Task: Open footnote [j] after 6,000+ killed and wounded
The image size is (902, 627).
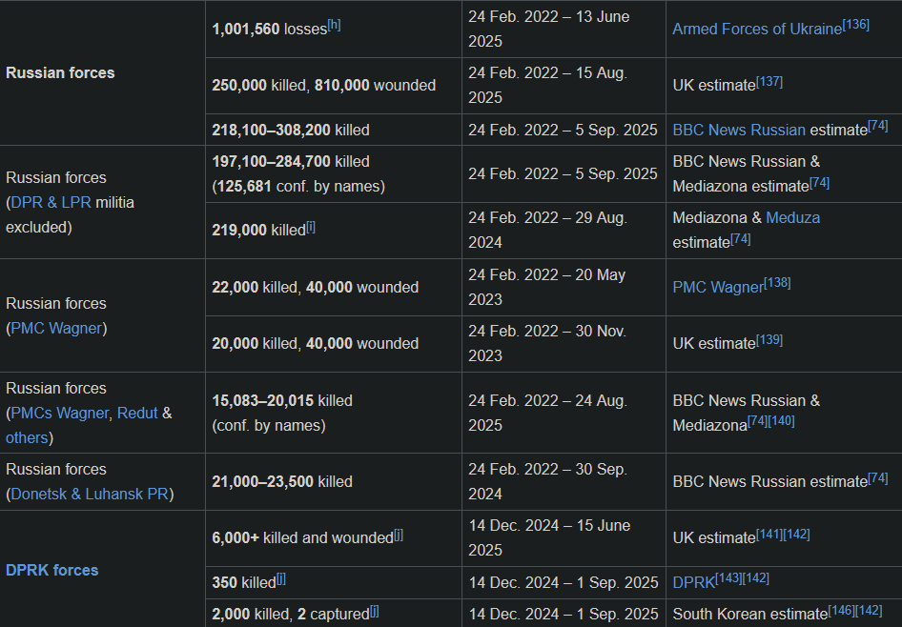Action: [399, 535]
